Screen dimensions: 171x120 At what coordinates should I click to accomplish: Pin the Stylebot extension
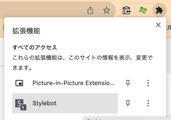point(128,103)
